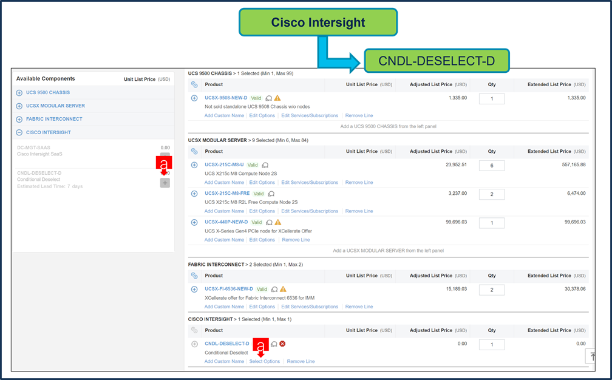Viewport: 612px width, 380px height.
Task: Edit Options for UCSX-9508-NEW-D
Action: tap(262, 116)
